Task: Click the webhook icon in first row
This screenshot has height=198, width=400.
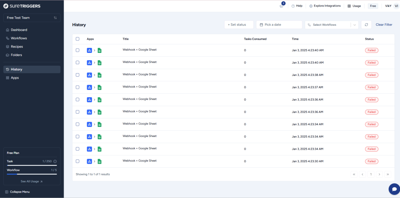Action: pos(89,50)
